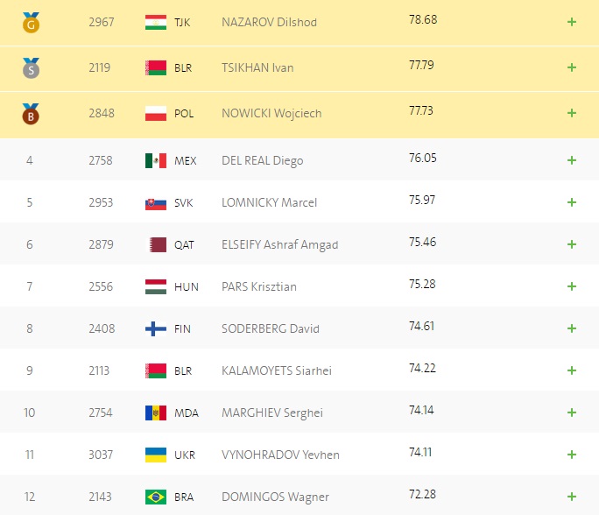Click the Qatar flag icon
The height and width of the screenshot is (515, 599).
tap(155, 244)
